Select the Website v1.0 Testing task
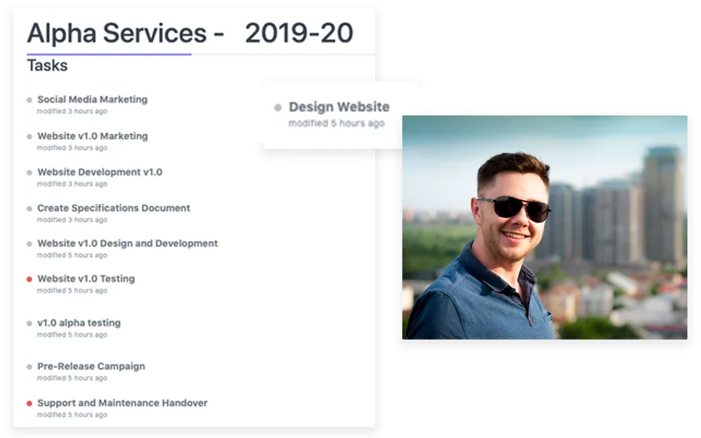Screen dimensions: 701x438 pos(86,278)
